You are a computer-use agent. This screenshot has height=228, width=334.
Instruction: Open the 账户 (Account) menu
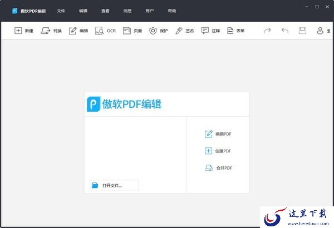pyautogui.click(x=150, y=11)
